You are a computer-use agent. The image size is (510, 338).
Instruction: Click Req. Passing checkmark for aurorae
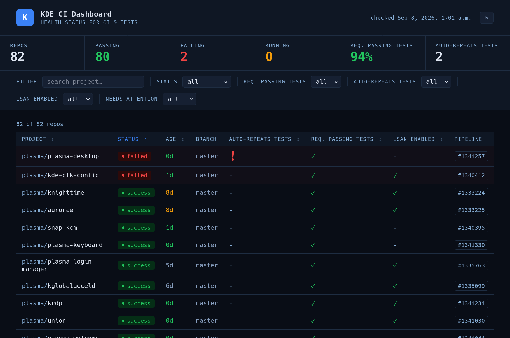pos(313,210)
